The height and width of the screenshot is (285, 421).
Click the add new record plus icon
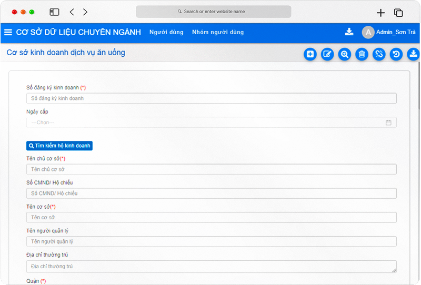[x=310, y=54]
